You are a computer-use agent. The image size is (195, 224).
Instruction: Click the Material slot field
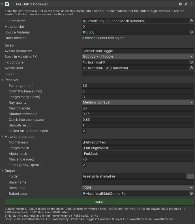point(138,27)
